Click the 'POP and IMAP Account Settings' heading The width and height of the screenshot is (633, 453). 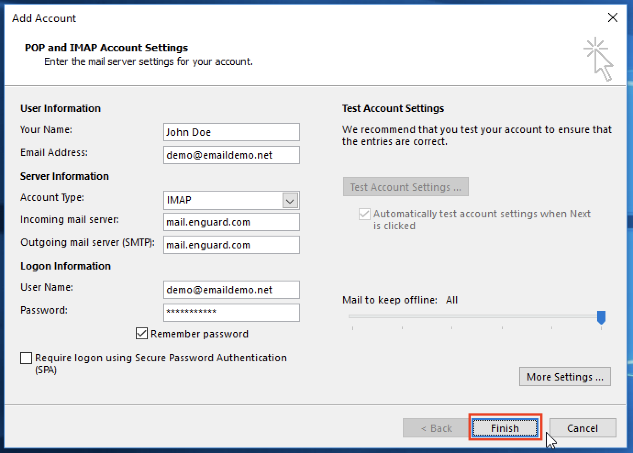tap(106, 48)
